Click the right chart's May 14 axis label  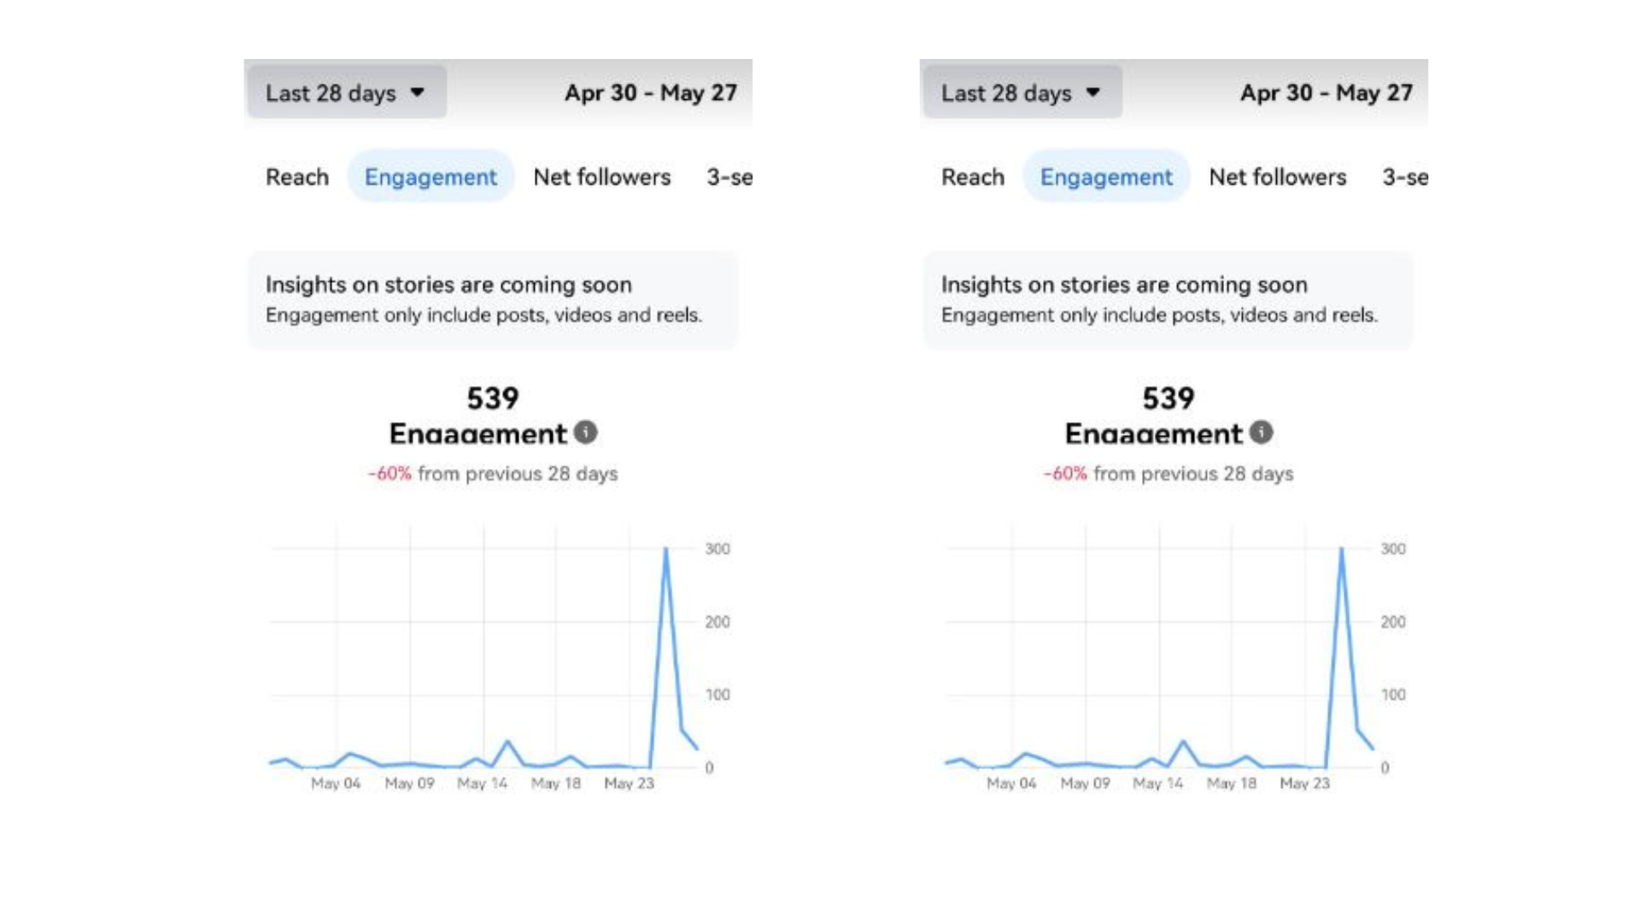[x=1158, y=783]
